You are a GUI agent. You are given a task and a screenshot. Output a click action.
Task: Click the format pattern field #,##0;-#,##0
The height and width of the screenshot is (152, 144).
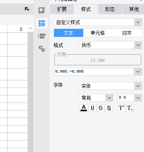[94, 72]
